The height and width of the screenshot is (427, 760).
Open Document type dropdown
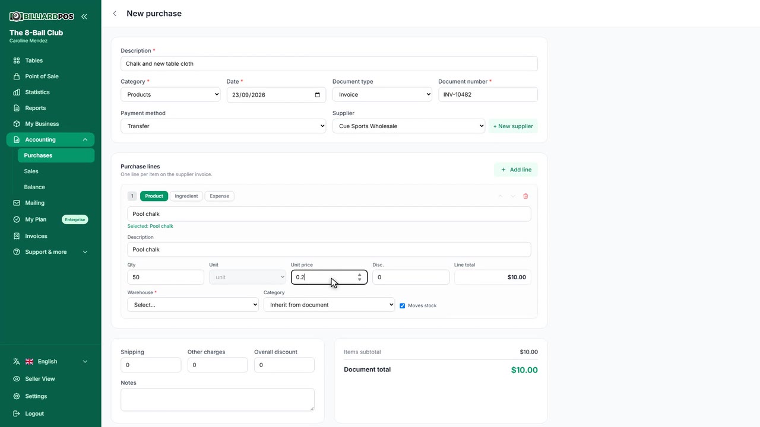point(382,95)
